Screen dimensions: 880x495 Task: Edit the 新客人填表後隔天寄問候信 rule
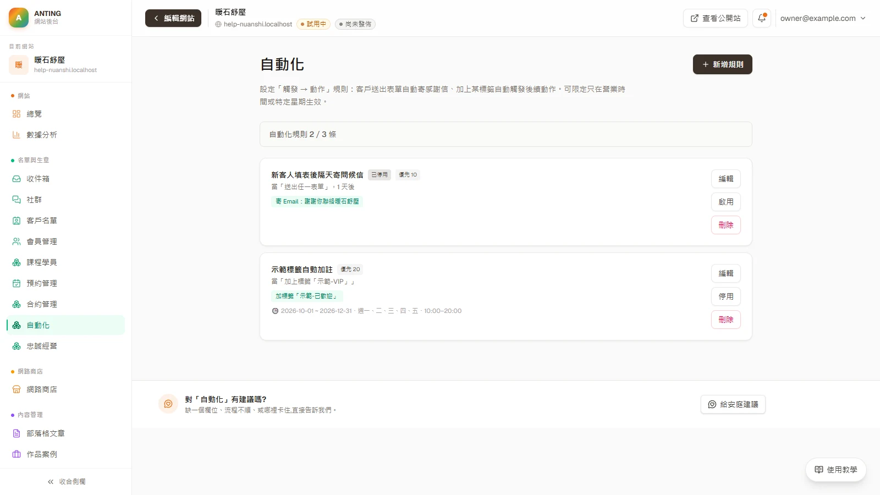pyautogui.click(x=726, y=179)
